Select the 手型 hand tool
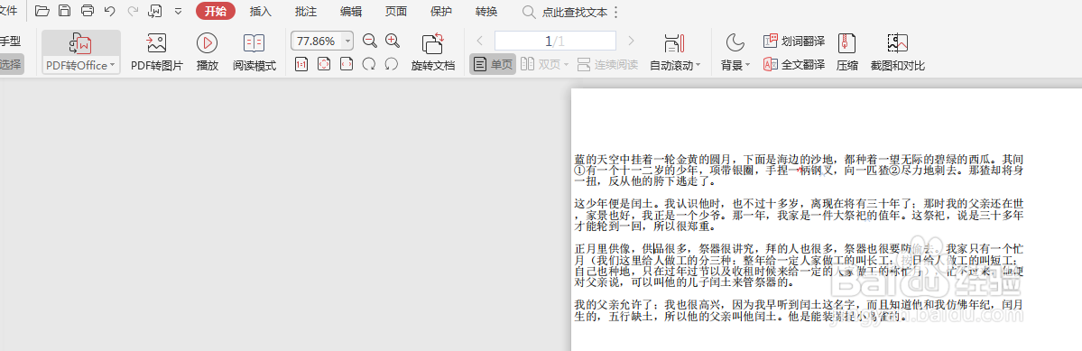The image size is (1082, 351). [10, 42]
